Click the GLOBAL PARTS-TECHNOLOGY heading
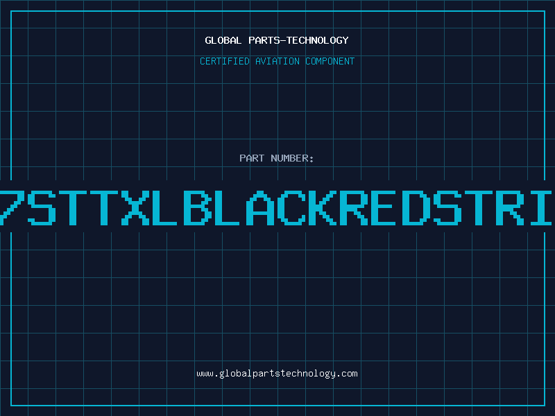This screenshot has width=555, height=416. 277,40
